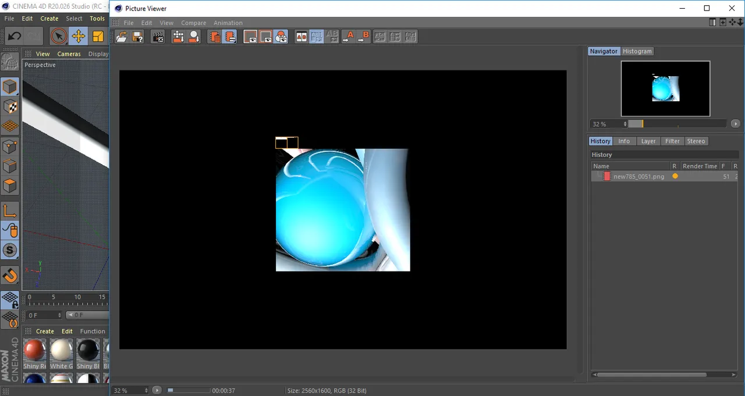Click the Name column header
This screenshot has width=745, height=396.
click(631, 166)
